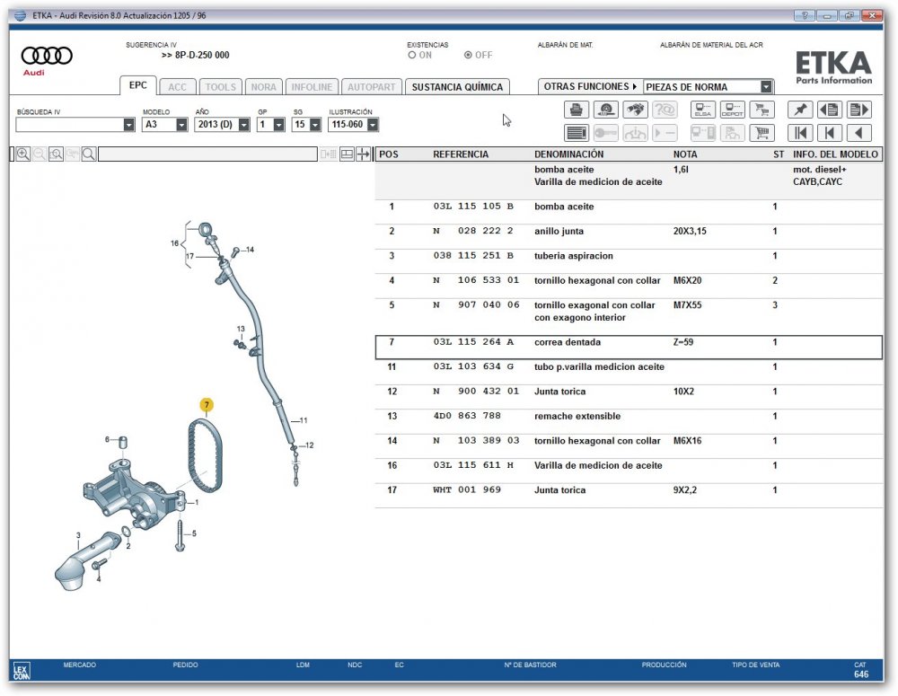
Task: Click the wheel/brake disc icon button
Action: pos(606,110)
